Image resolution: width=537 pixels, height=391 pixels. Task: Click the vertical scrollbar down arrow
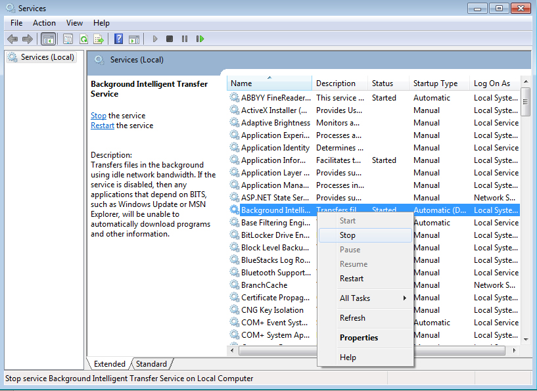(x=526, y=340)
